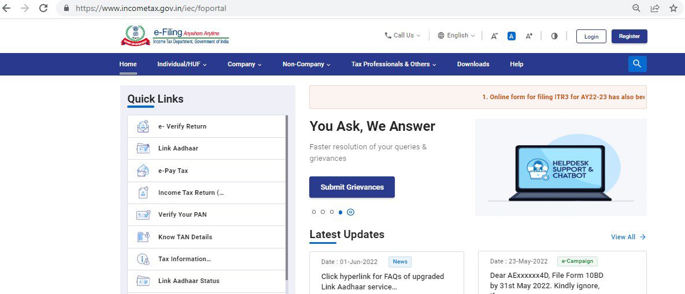
Task: Go to the Home tab
Action: [128, 64]
